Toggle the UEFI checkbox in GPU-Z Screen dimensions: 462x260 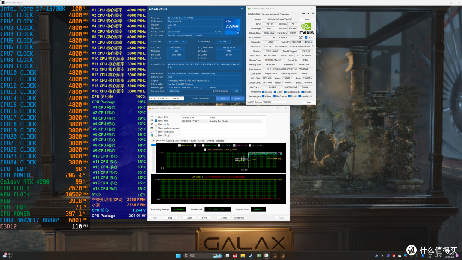(x=306, y=38)
